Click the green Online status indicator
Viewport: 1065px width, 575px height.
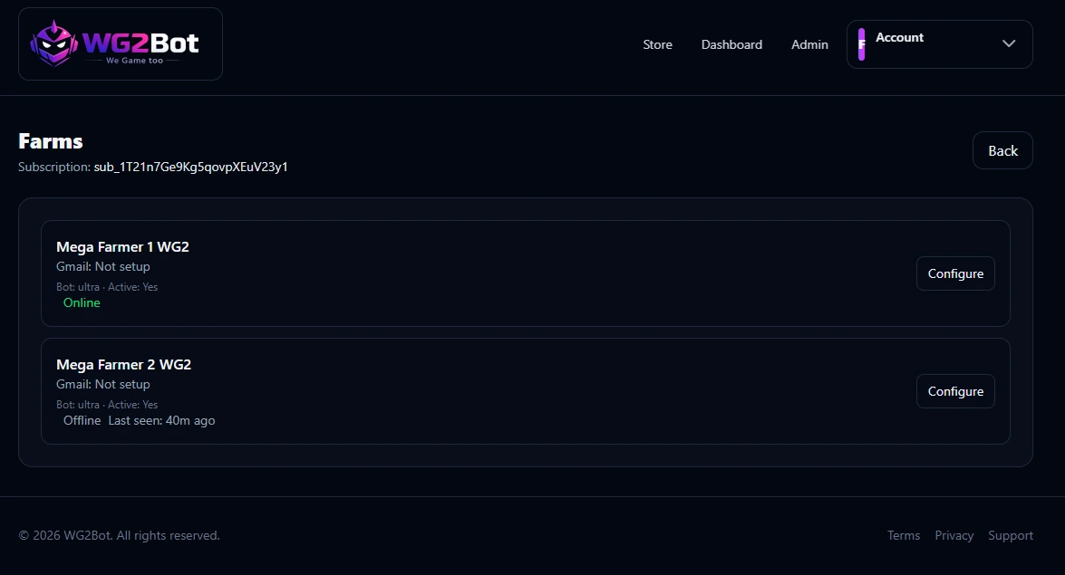[x=82, y=302]
